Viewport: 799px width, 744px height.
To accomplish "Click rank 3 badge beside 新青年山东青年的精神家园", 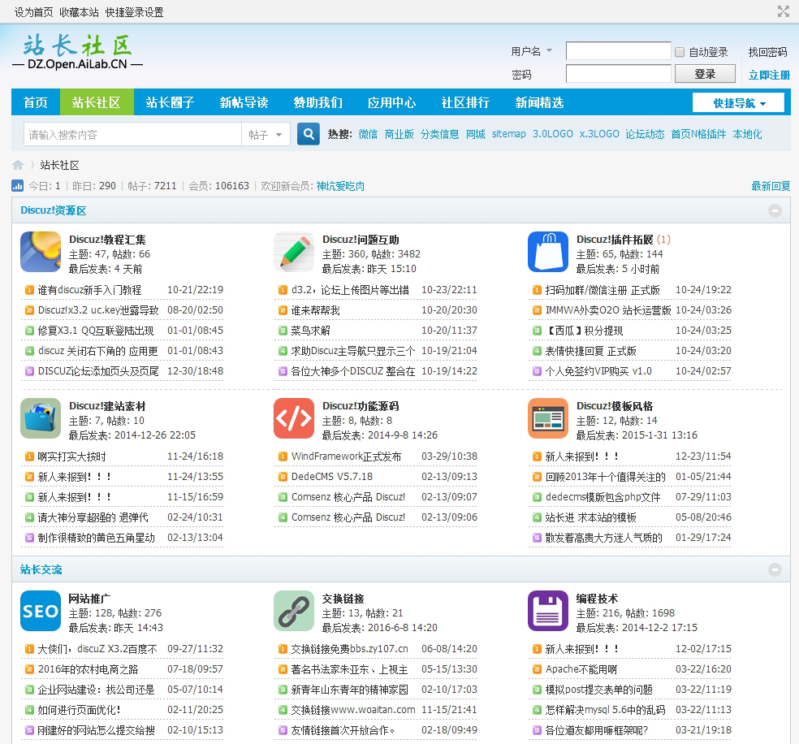I will point(283,690).
